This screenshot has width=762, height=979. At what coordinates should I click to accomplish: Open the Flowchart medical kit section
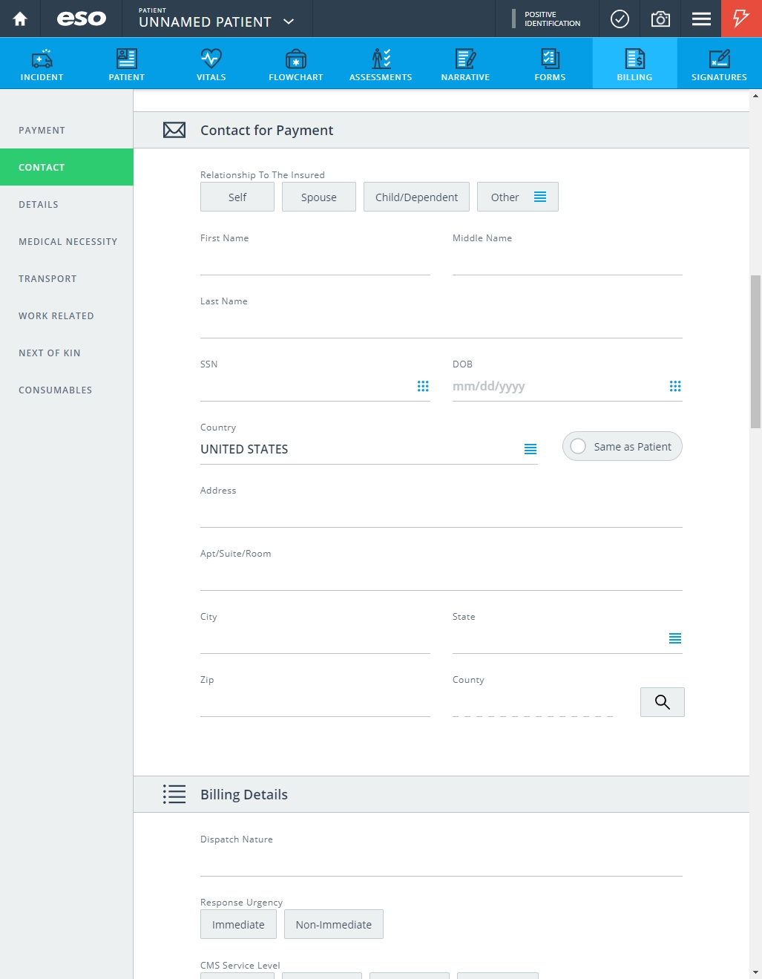[x=296, y=64]
